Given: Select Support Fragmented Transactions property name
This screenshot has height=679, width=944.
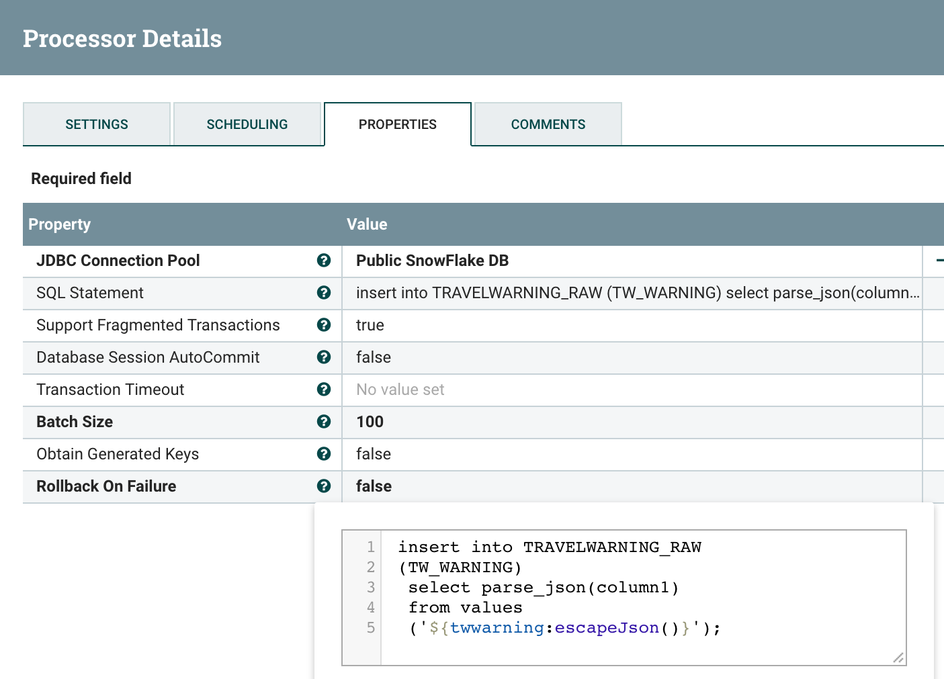Looking at the screenshot, I should click(x=158, y=325).
